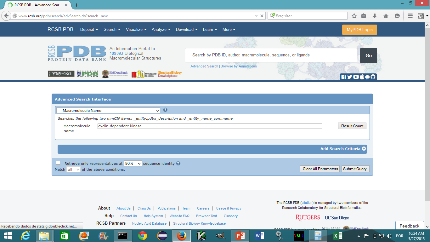Open the Firefox Hello smiley chat icon

397,16
